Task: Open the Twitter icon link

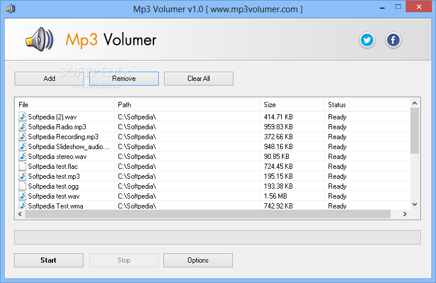Action: pyautogui.click(x=367, y=40)
